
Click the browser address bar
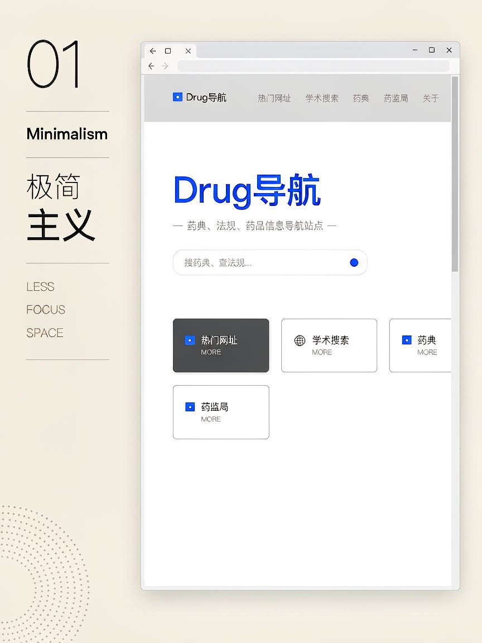click(x=314, y=66)
